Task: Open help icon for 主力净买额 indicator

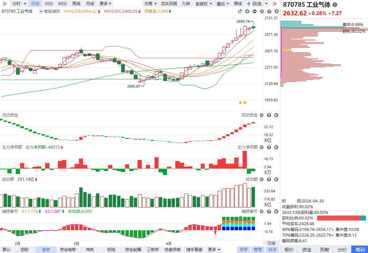Action: pyautogui.click(x=269, y=147)
